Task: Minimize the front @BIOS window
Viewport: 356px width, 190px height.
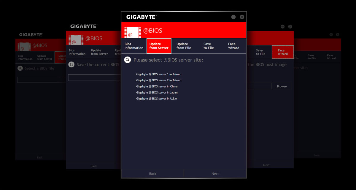Action: (233, 17)
